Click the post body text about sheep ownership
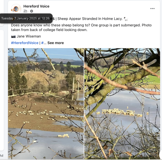This screenshot has height=160, width=162. (x=81, y=27)
